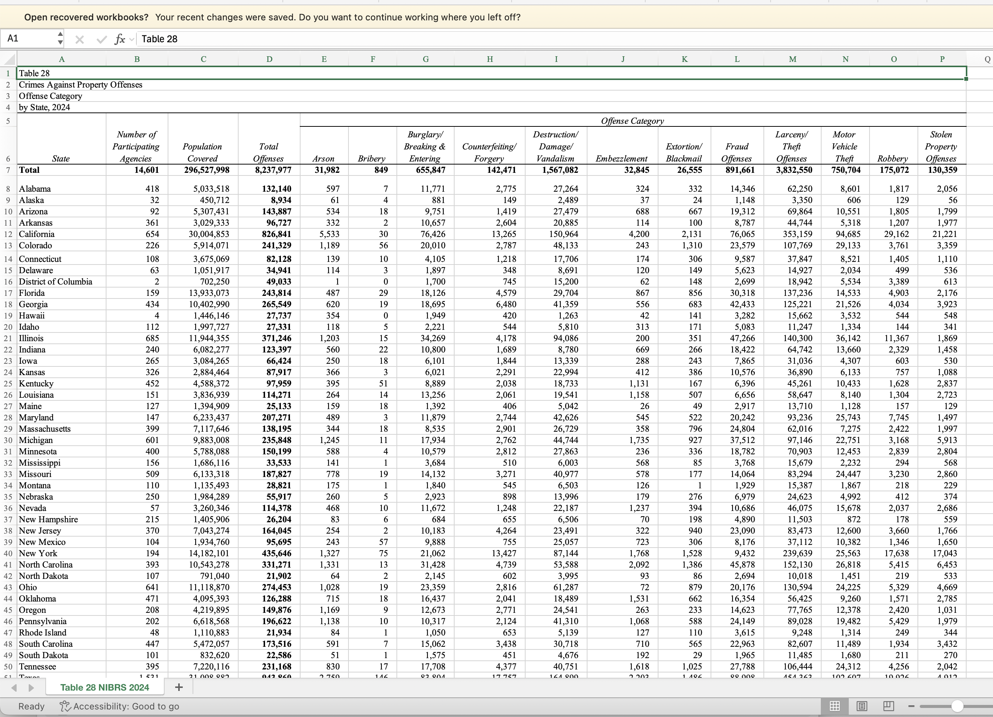Click the confirm entry checkmark icon
993x717 pixels.
pyautogui.click(x=102, y=39)
